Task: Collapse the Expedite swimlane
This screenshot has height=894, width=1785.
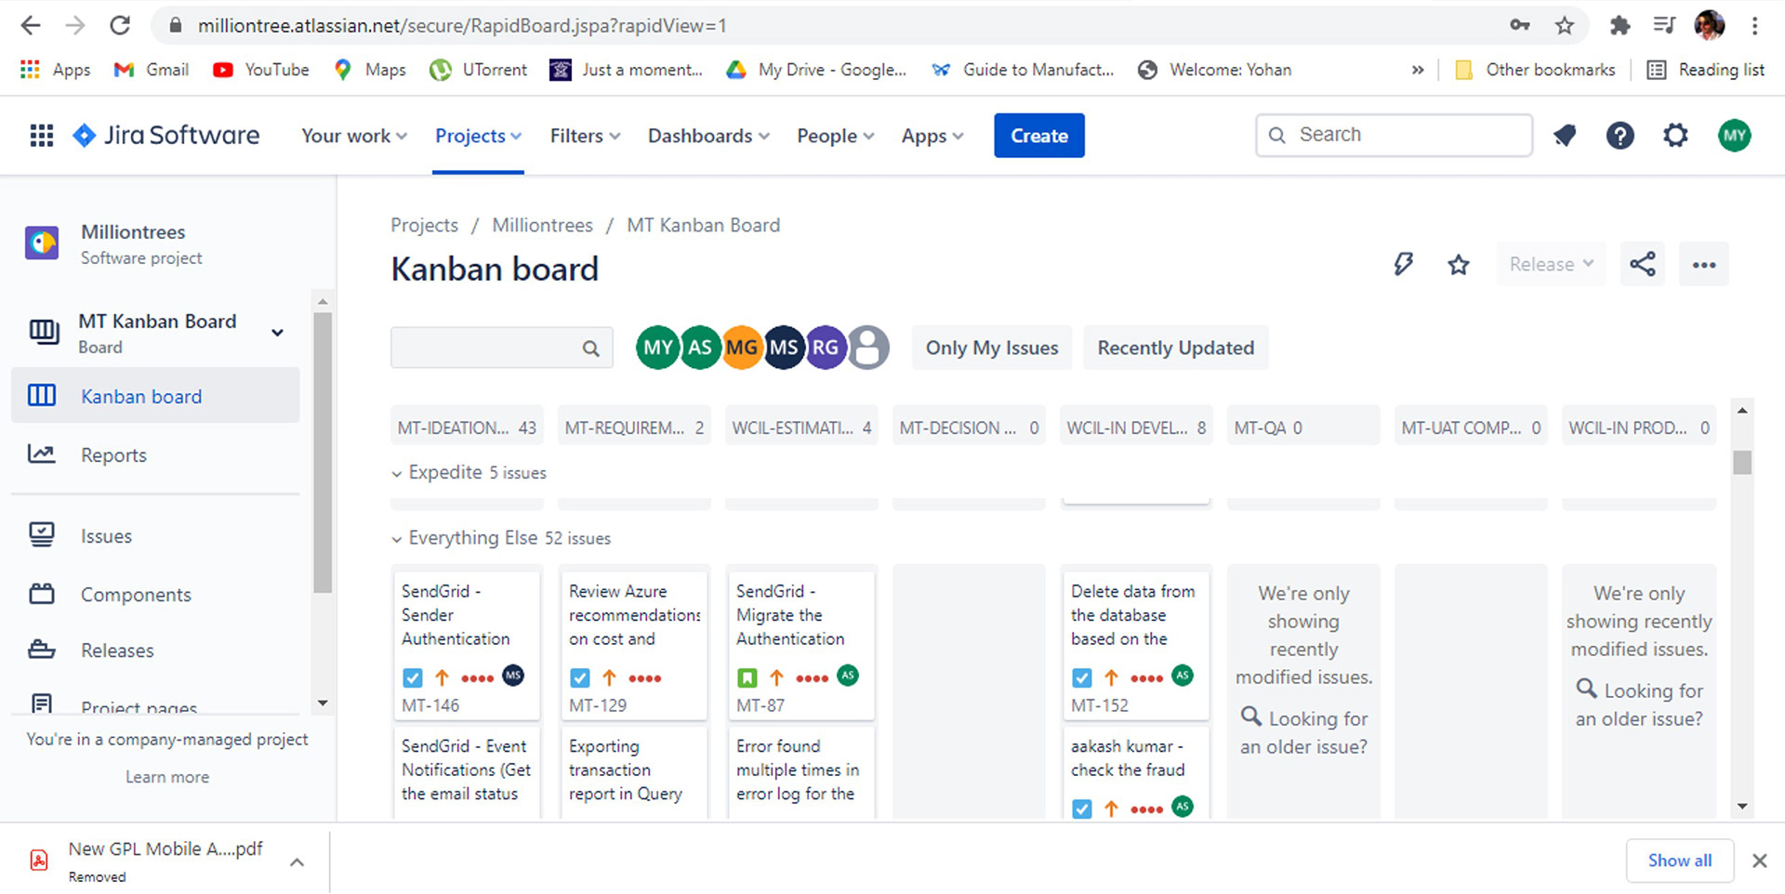Action: tap(397, 474)
